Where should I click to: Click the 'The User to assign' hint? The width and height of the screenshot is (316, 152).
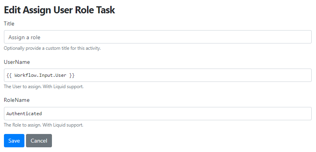click(x=44, y=87)
